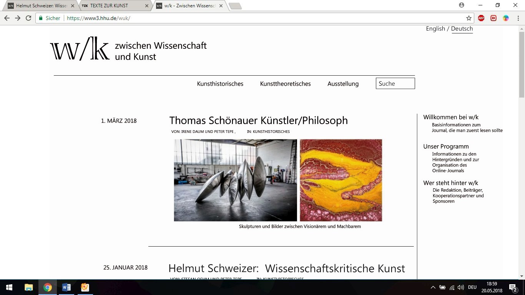Open Kunsthistorisches menu item
The height and width of the screenshot is (295, 525).
click(220, 84)
